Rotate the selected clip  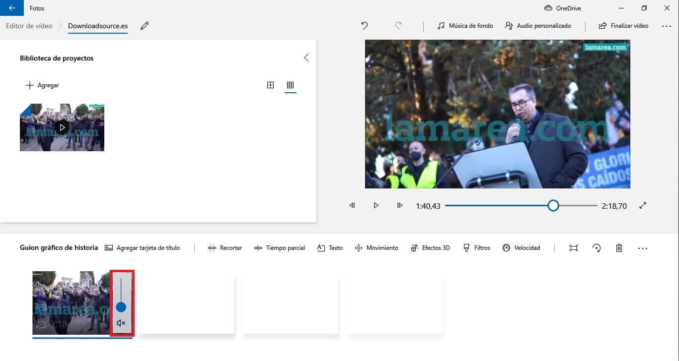click(x=597, y=248)
